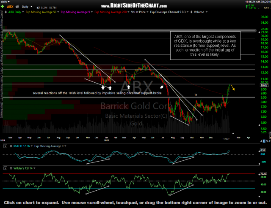Click the Apr 2016 date axis label
Viewport: 271px width, 208px height.
[x=249, y=138]
